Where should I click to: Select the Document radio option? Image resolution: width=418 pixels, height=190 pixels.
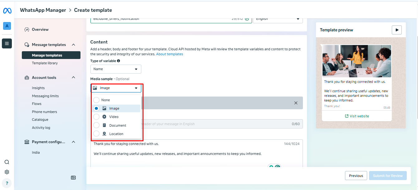tap(96, 125)
